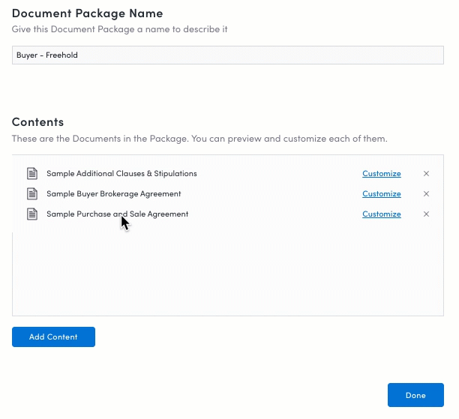Viewport: 459px width, 419px height.
Task: Customize Sample Additional Clauses & Stipulations
Action: [382, 173]
